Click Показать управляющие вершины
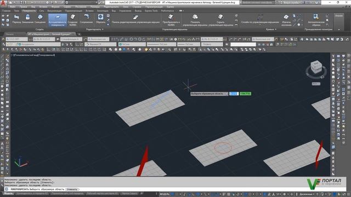Viewport: 351px width, 197px height. [195, 20]
